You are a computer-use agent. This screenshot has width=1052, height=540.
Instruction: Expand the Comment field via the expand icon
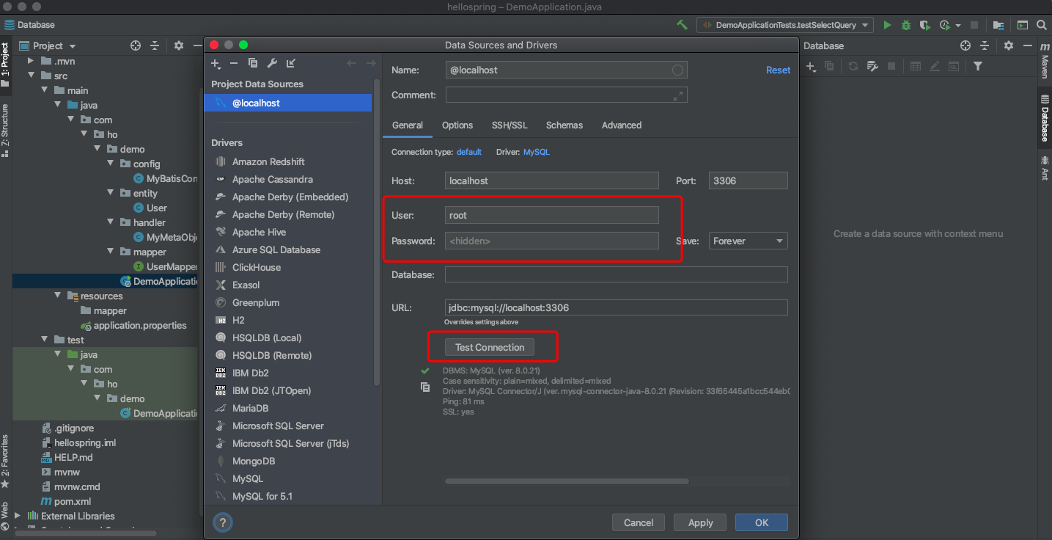678,95
